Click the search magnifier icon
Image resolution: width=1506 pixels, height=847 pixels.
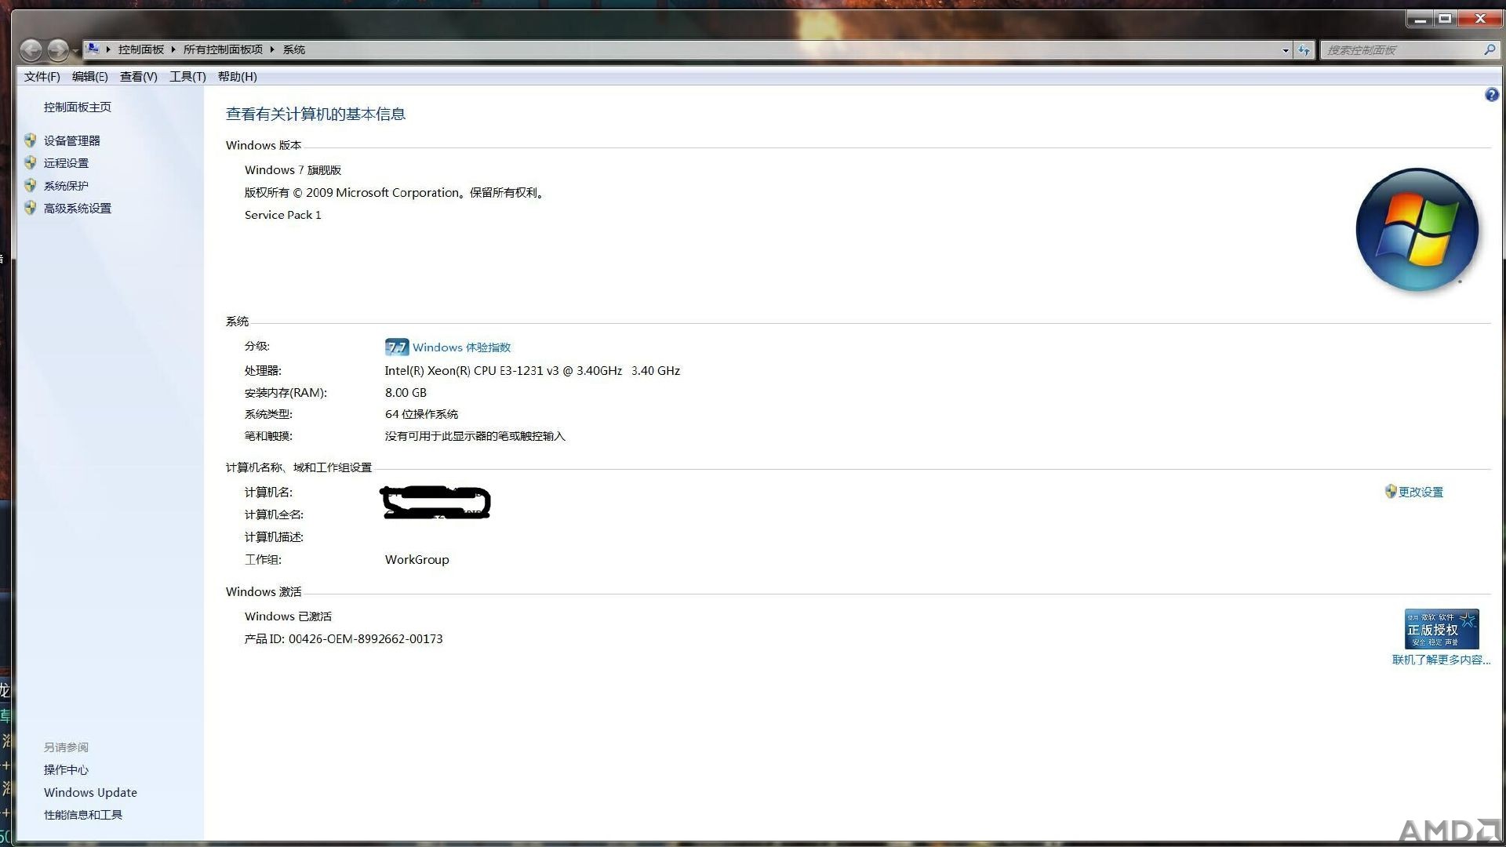pos(1490,49)
